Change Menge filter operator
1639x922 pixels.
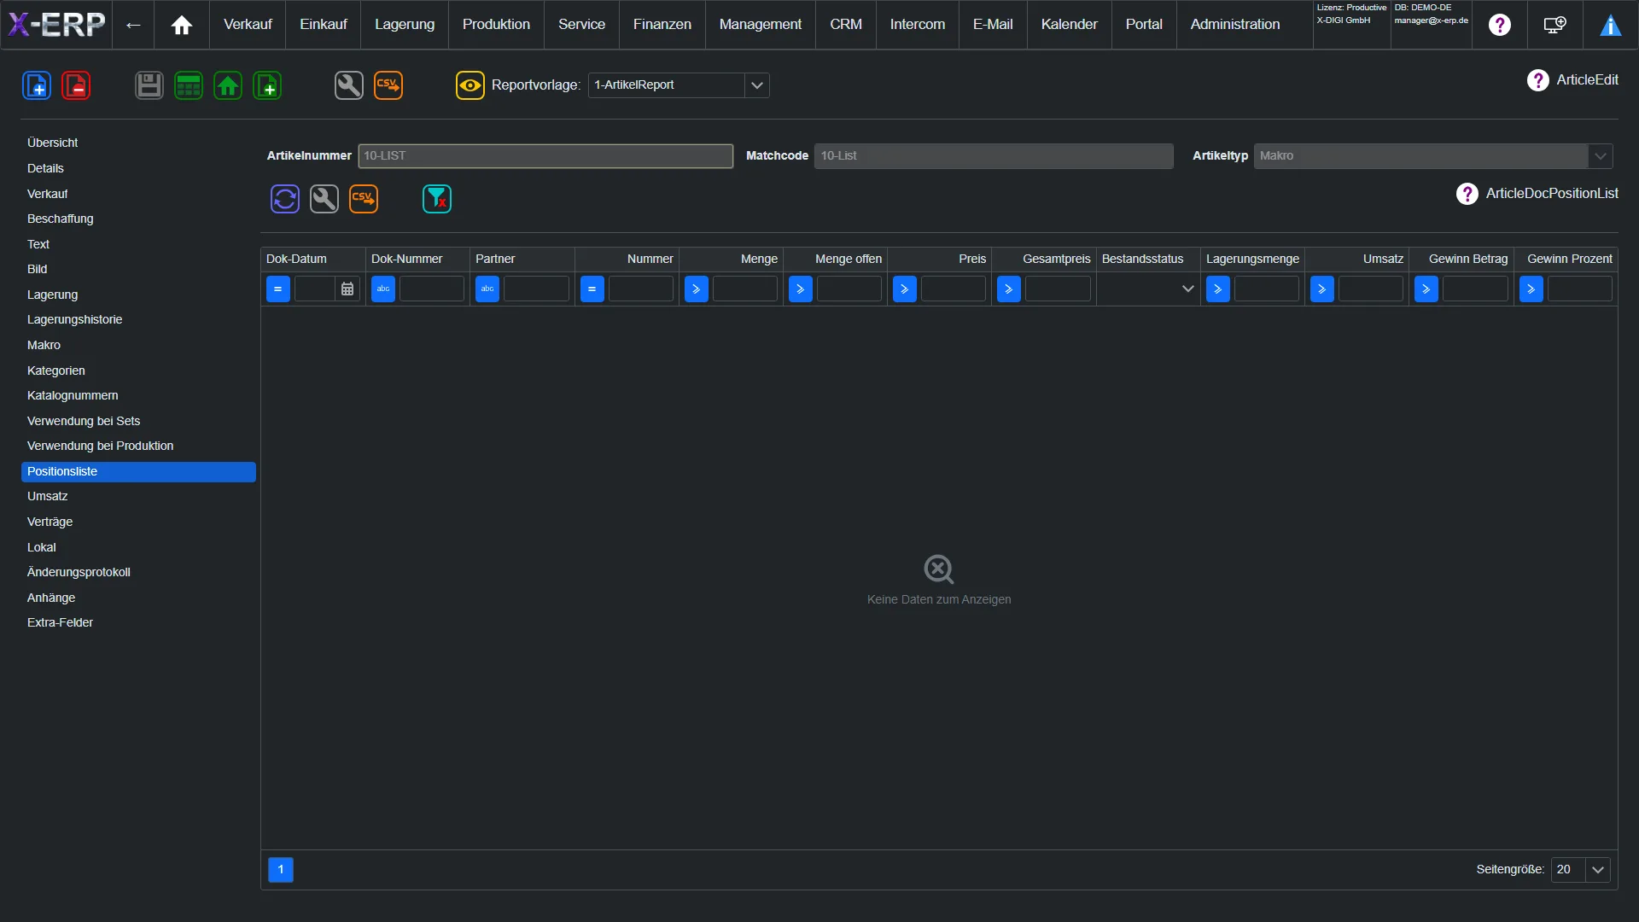(697, 289)
